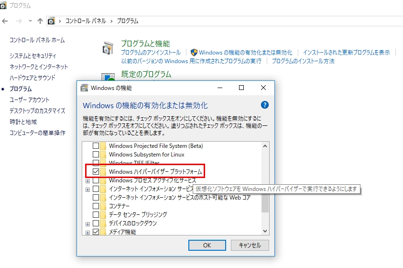403x268 pixels.
Task: Check サービスのホスト可能な Web コア checkbox
Action: pyautogui.click(x=96, y=198)
